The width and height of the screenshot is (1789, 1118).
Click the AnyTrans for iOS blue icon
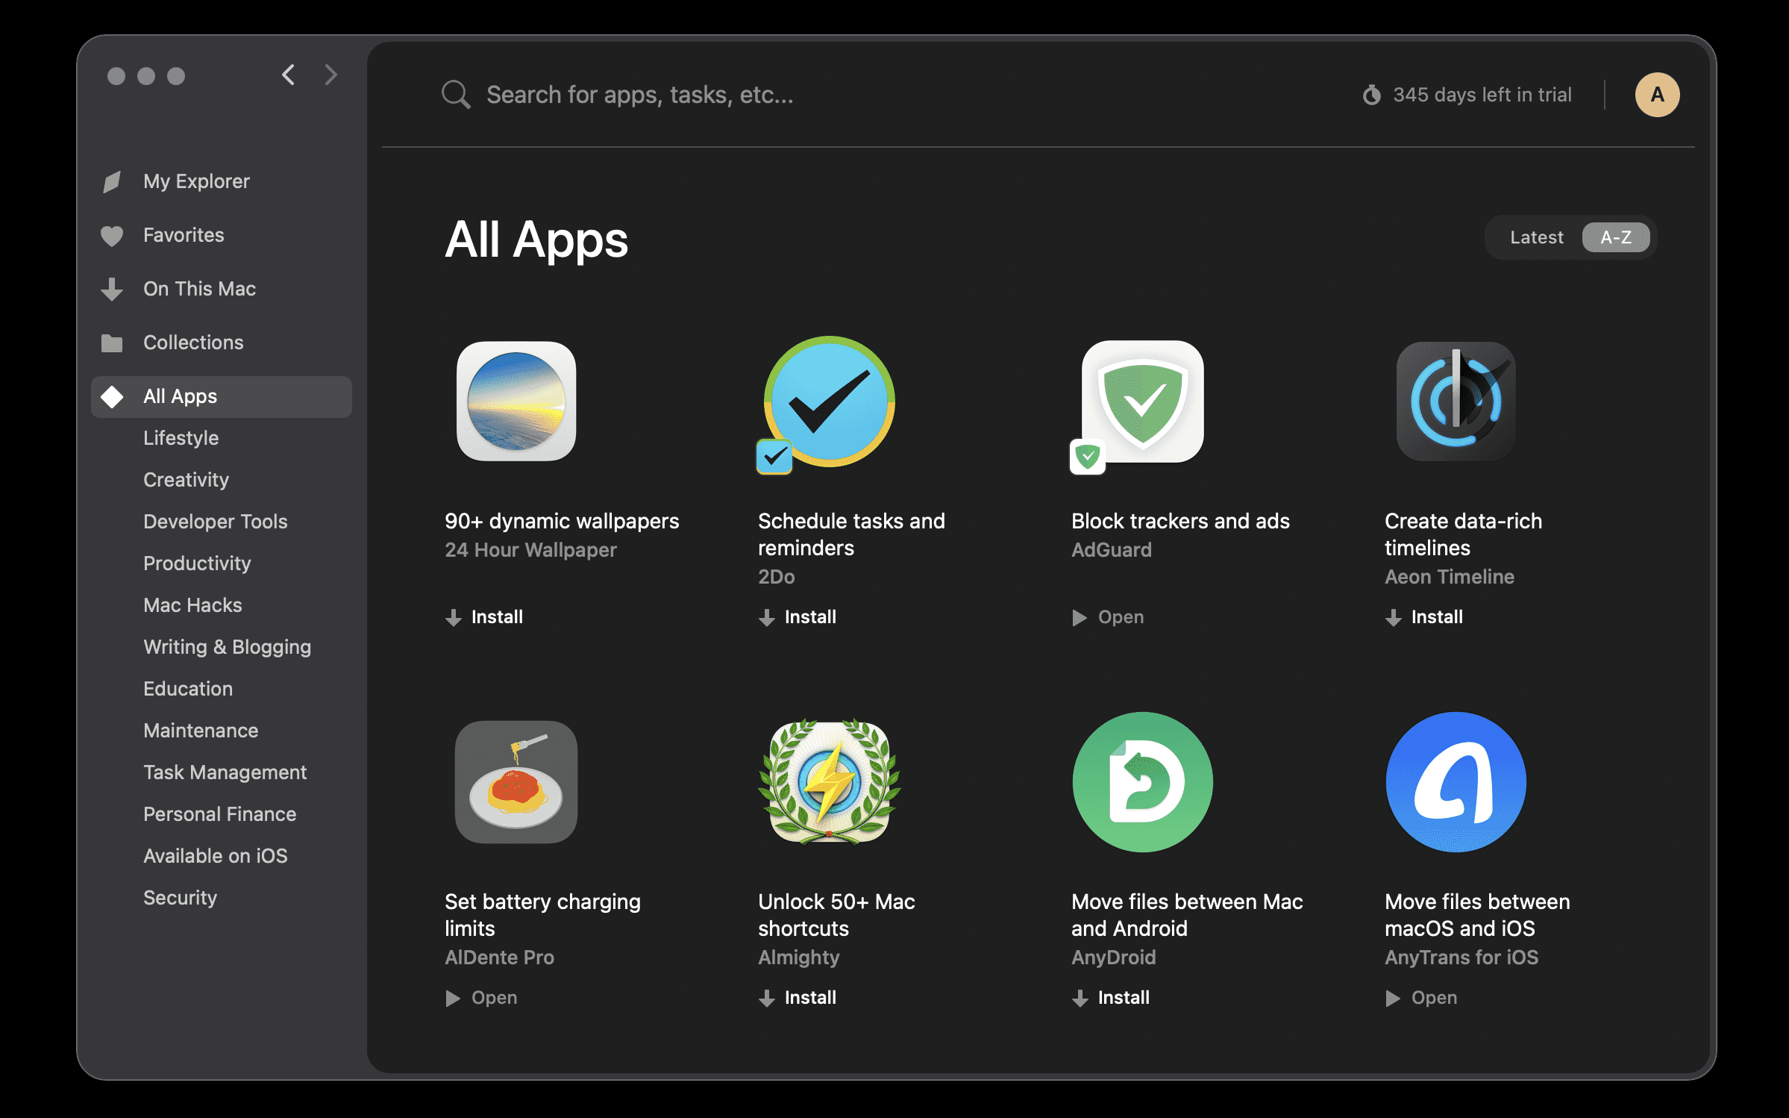tap(1456, 782)
